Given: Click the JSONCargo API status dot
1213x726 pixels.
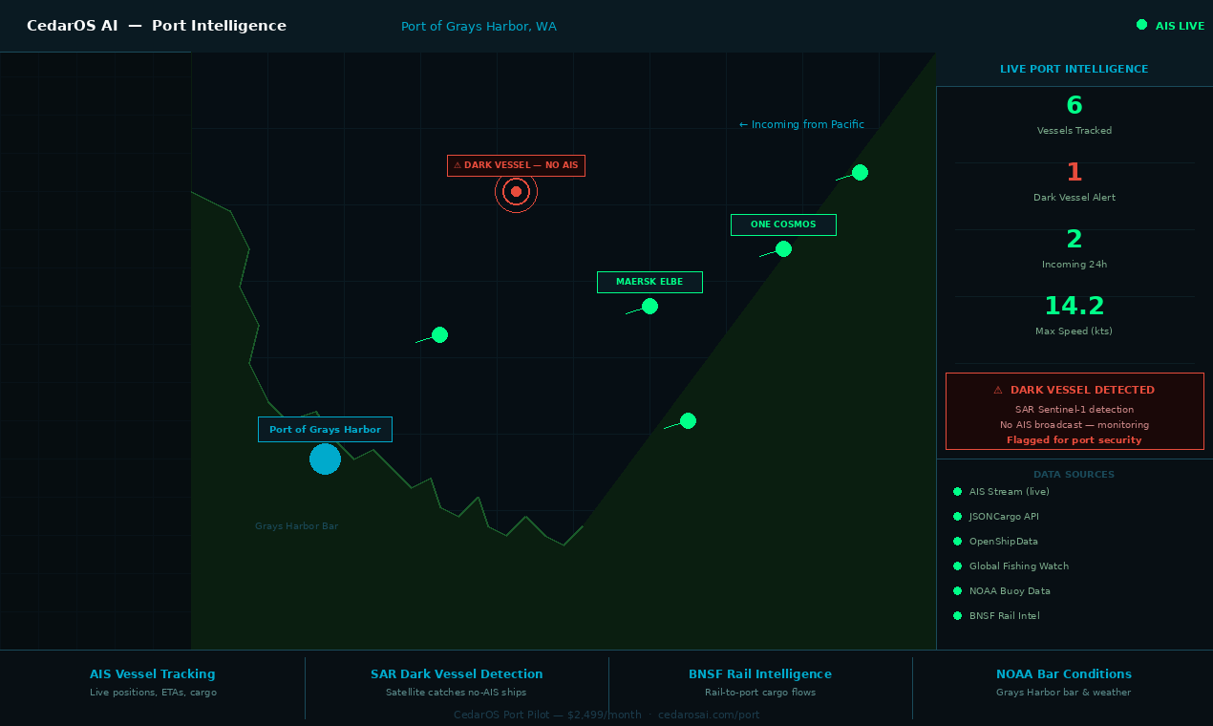Looking at the screenshot, I should (x=957, y=517).
